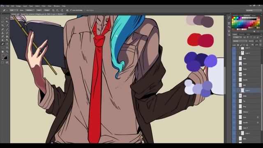This screenshot has width=263, height=148.
Task: Select the Pen tool in toolbox
Action: click(3, 44)
